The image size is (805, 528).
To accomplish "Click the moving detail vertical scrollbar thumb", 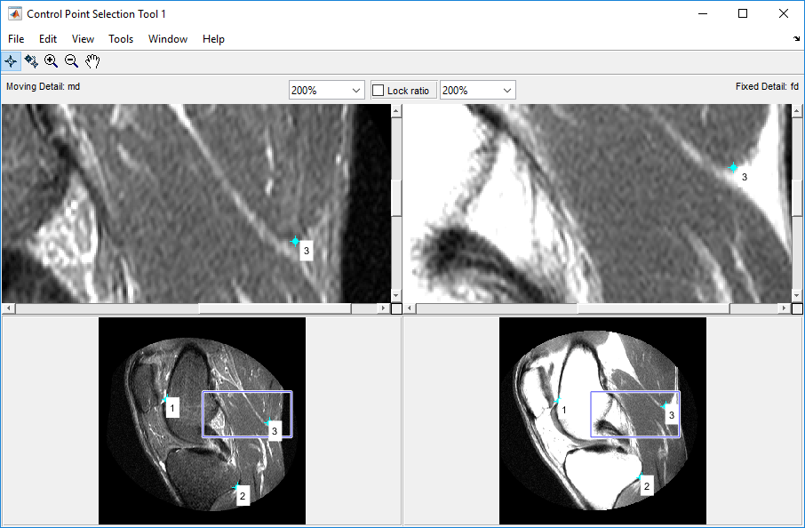I will (x=395, y=198).
